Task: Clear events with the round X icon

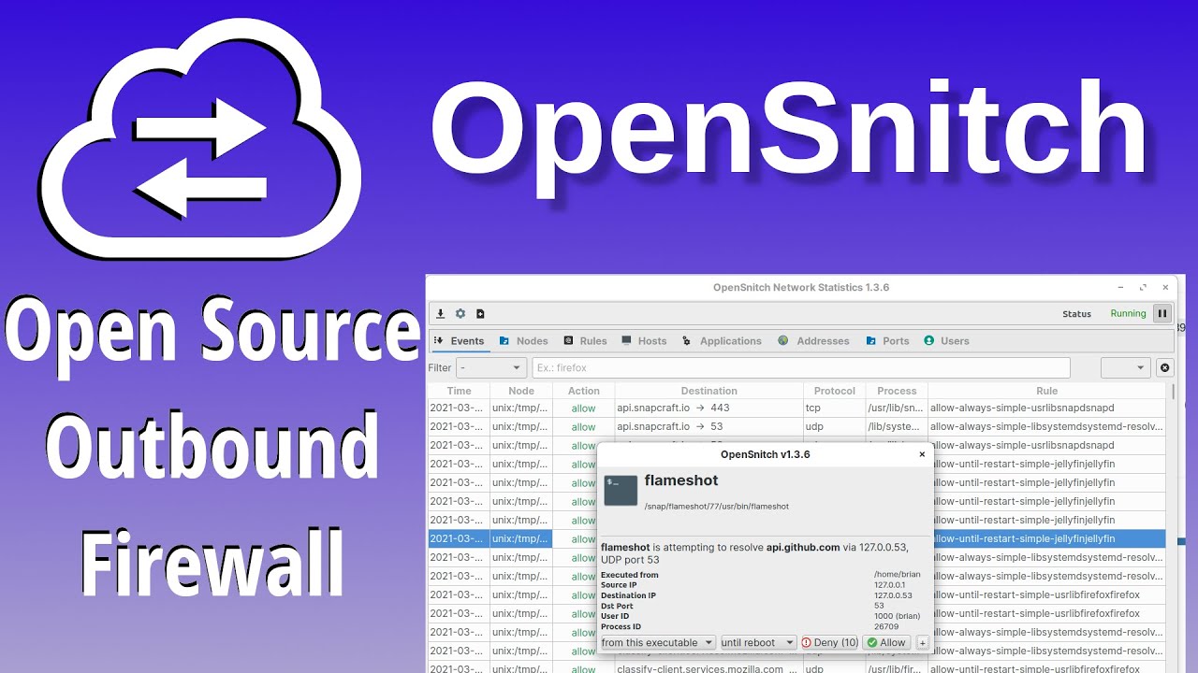Action: [x=1165, y=368]
